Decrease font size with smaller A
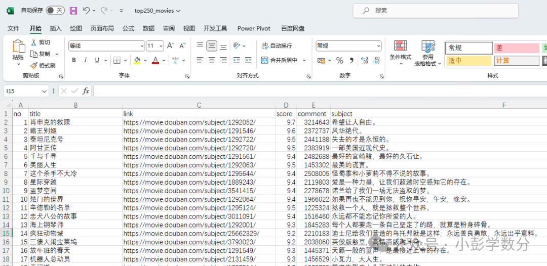This screenshot has height=266, width=547. click(x=182, y=46)
